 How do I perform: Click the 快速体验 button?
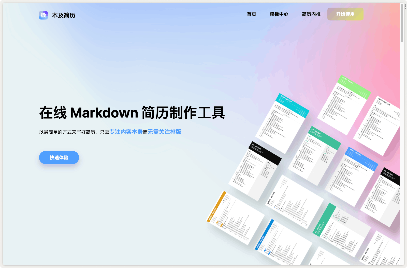pyautogui.click(x=59, y=157)
